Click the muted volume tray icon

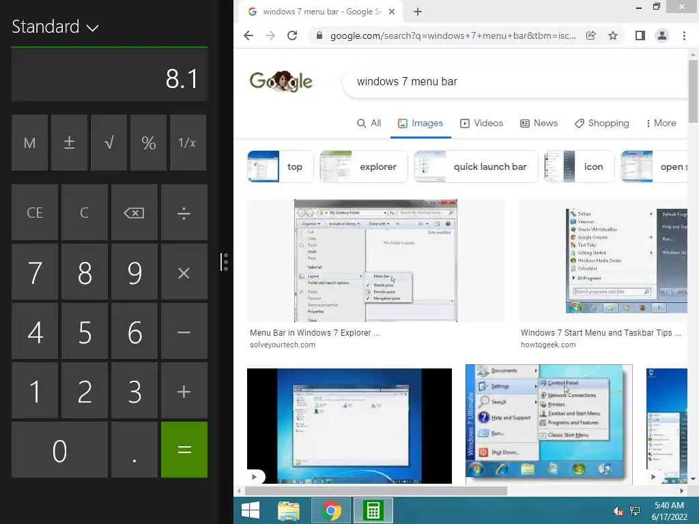coord(618,511)
